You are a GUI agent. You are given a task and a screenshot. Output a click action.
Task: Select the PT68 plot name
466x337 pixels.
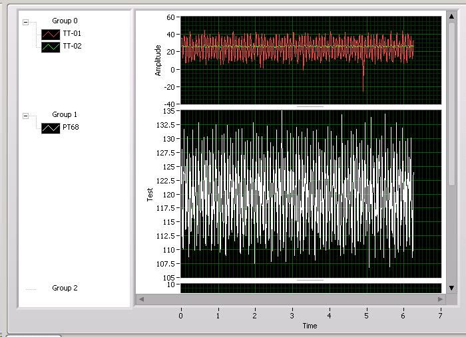(71, 128)
